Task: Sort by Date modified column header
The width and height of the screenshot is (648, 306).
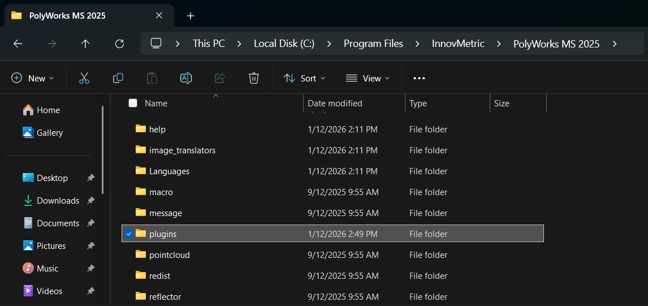Action: click(335, 104)
